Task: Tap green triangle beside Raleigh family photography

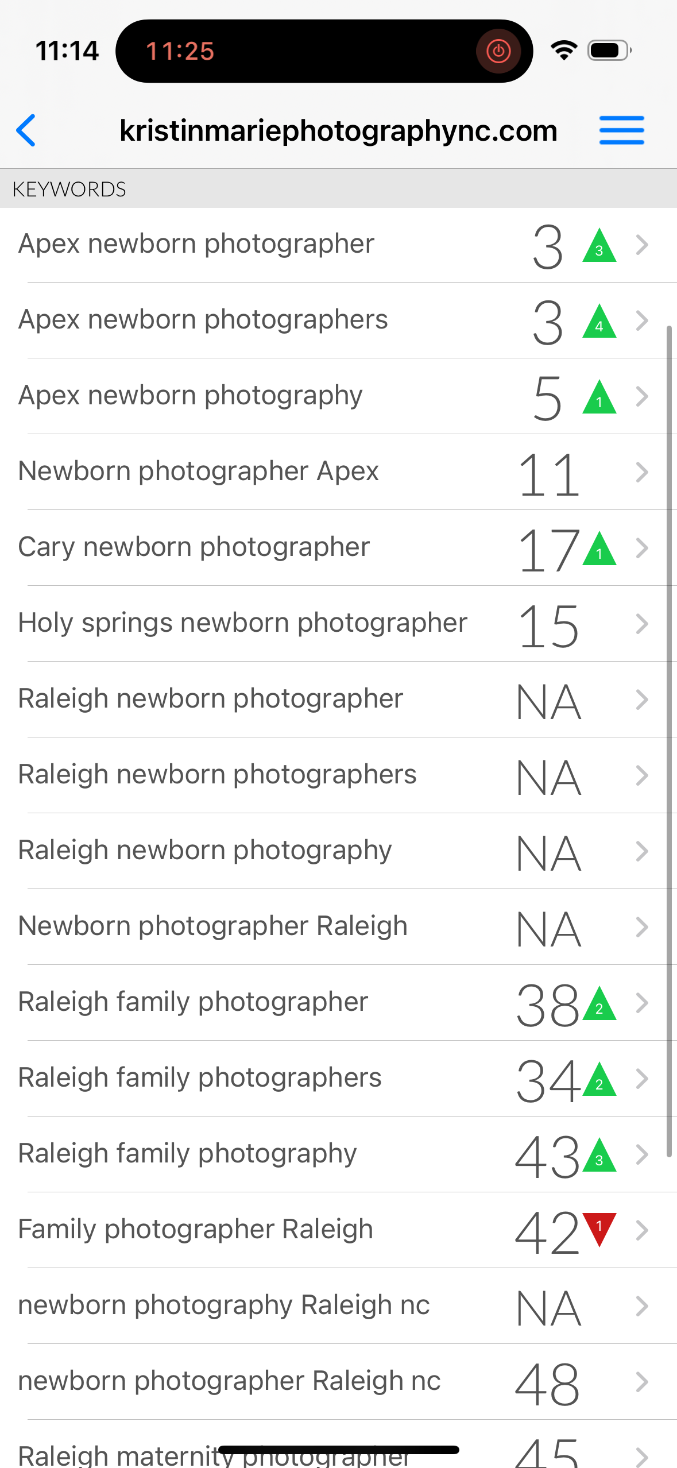Action: (599, 1156)
